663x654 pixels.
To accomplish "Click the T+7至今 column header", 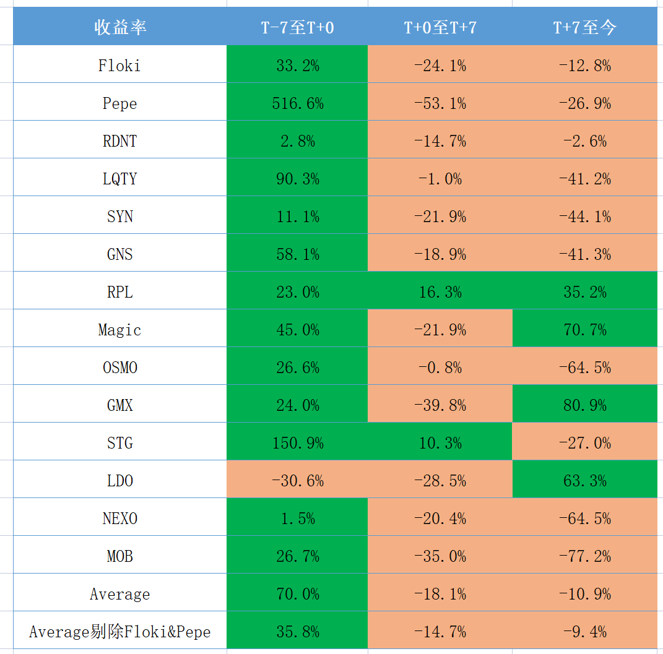I will pos(584,27).
